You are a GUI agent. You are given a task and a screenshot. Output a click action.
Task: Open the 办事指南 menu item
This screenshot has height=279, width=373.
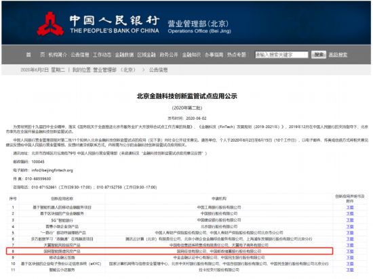pos(214,55)
